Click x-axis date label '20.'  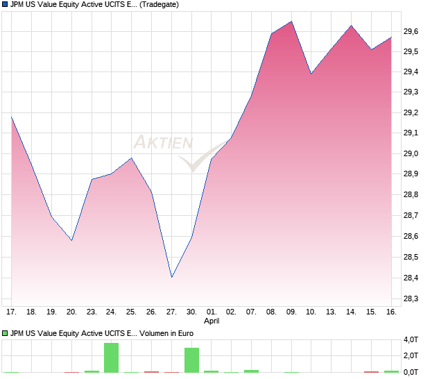click(71, 312)
